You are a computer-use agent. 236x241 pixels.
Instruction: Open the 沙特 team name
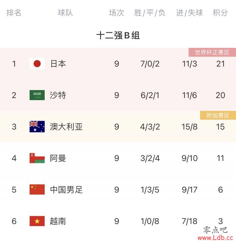[58, 95]
